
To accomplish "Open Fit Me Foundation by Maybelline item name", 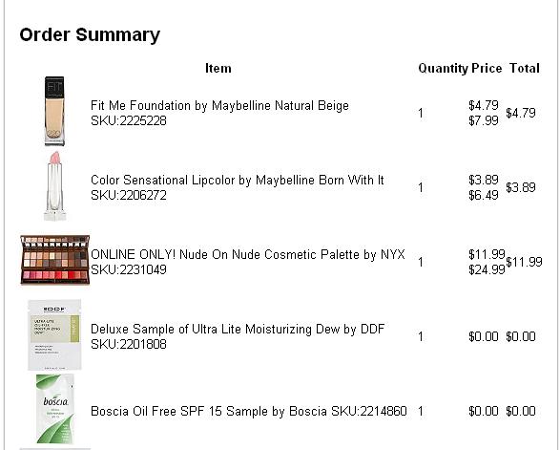I will (219, 105).
